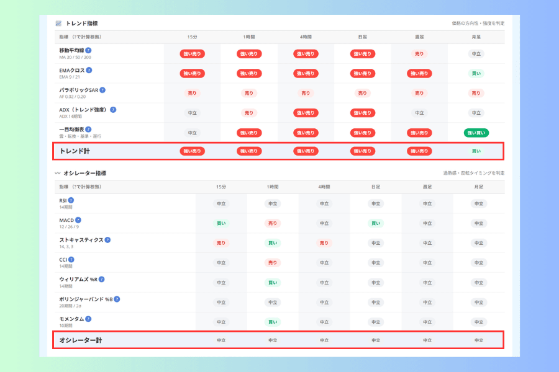Click the 売り badge in MACD row

[x=273, y=224]
